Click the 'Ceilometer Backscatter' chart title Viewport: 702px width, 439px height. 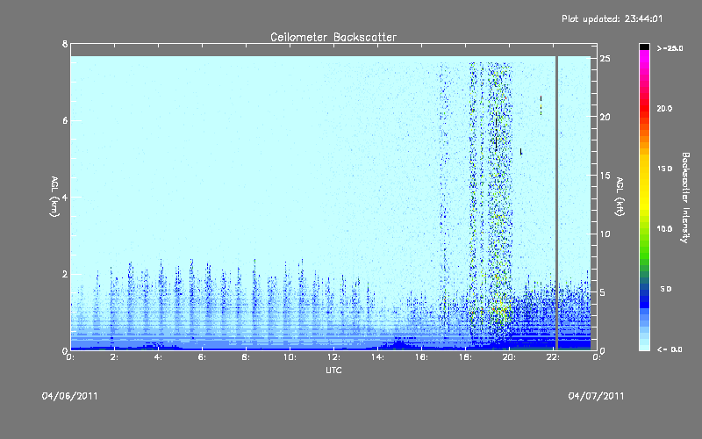coord(333,37)
